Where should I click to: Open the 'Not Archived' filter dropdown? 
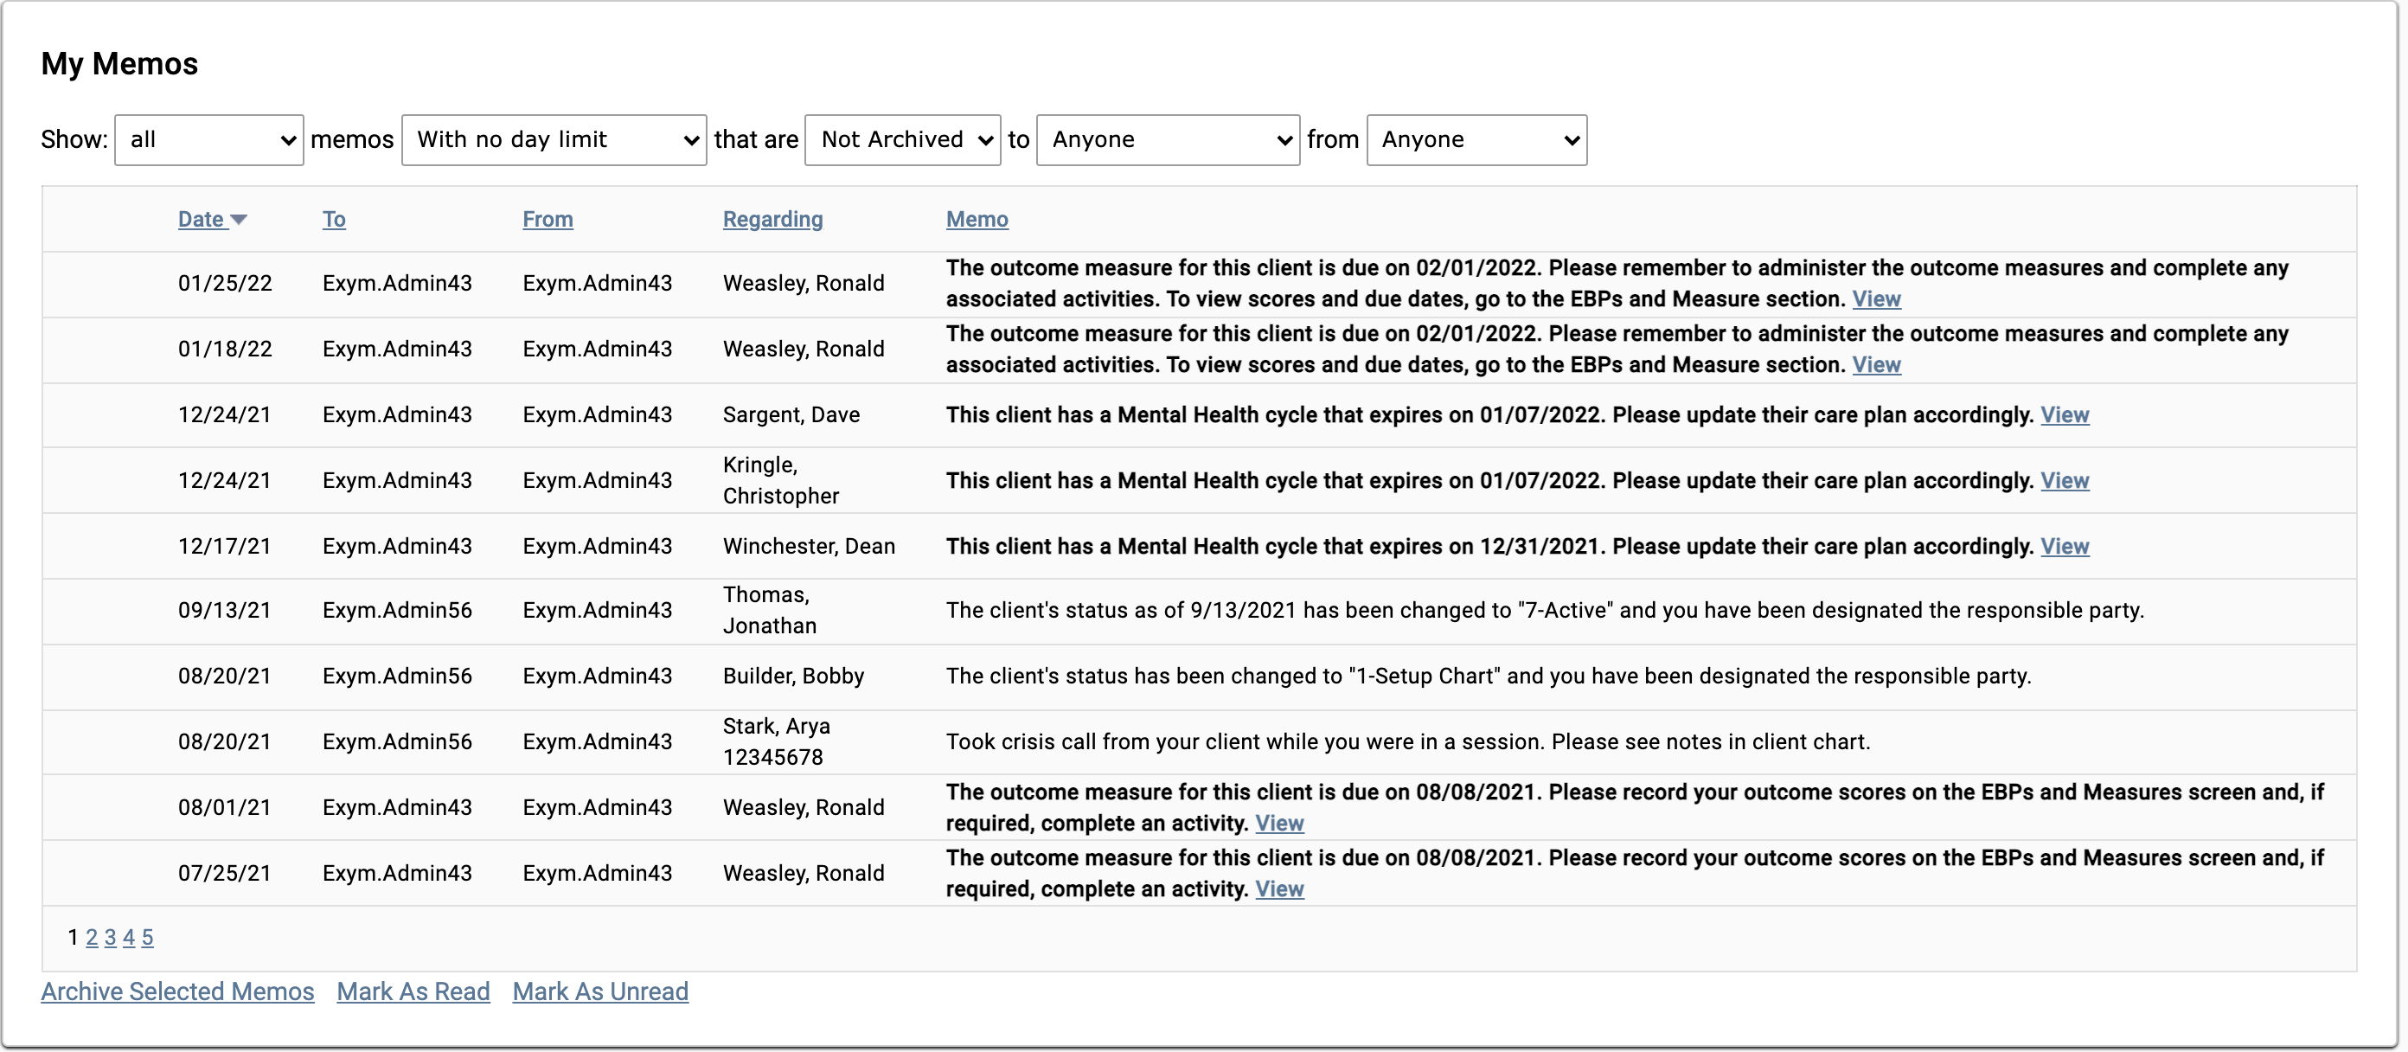point(901,139)
